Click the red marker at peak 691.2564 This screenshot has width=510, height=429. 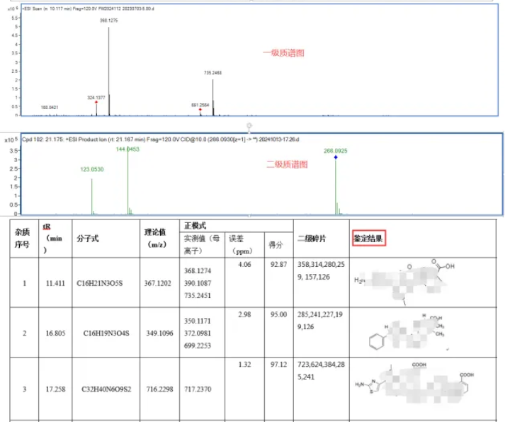point(200,110)
